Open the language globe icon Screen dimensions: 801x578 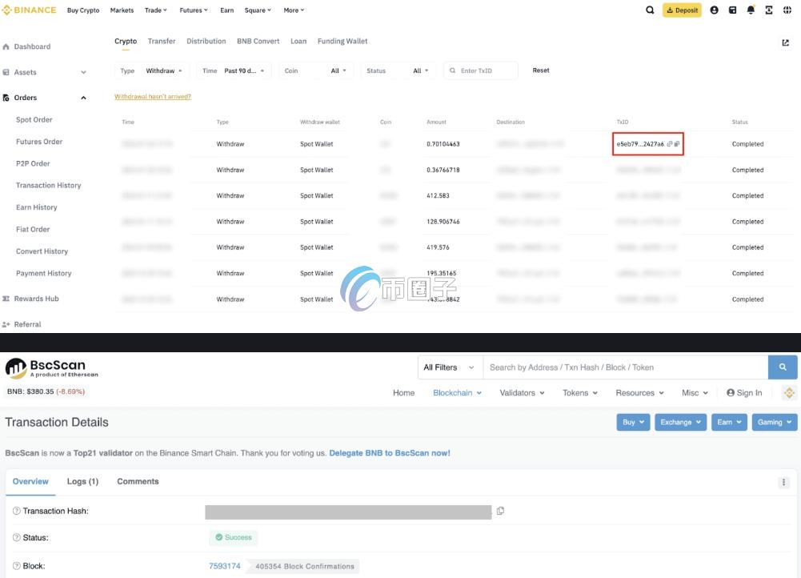[787, 10]
